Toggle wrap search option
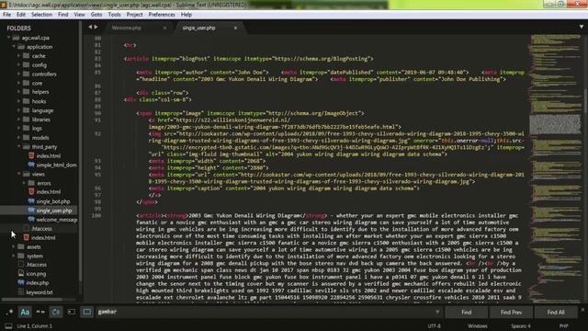The width and height of the screenshot is (588, 331). pyautogui.click(x=56, y=312)
